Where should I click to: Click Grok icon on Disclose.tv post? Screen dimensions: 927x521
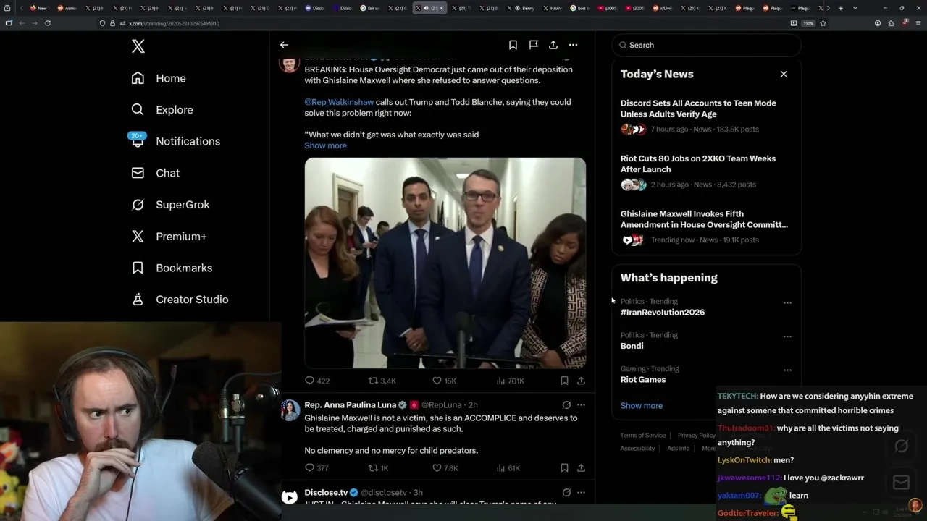point(566,493)
